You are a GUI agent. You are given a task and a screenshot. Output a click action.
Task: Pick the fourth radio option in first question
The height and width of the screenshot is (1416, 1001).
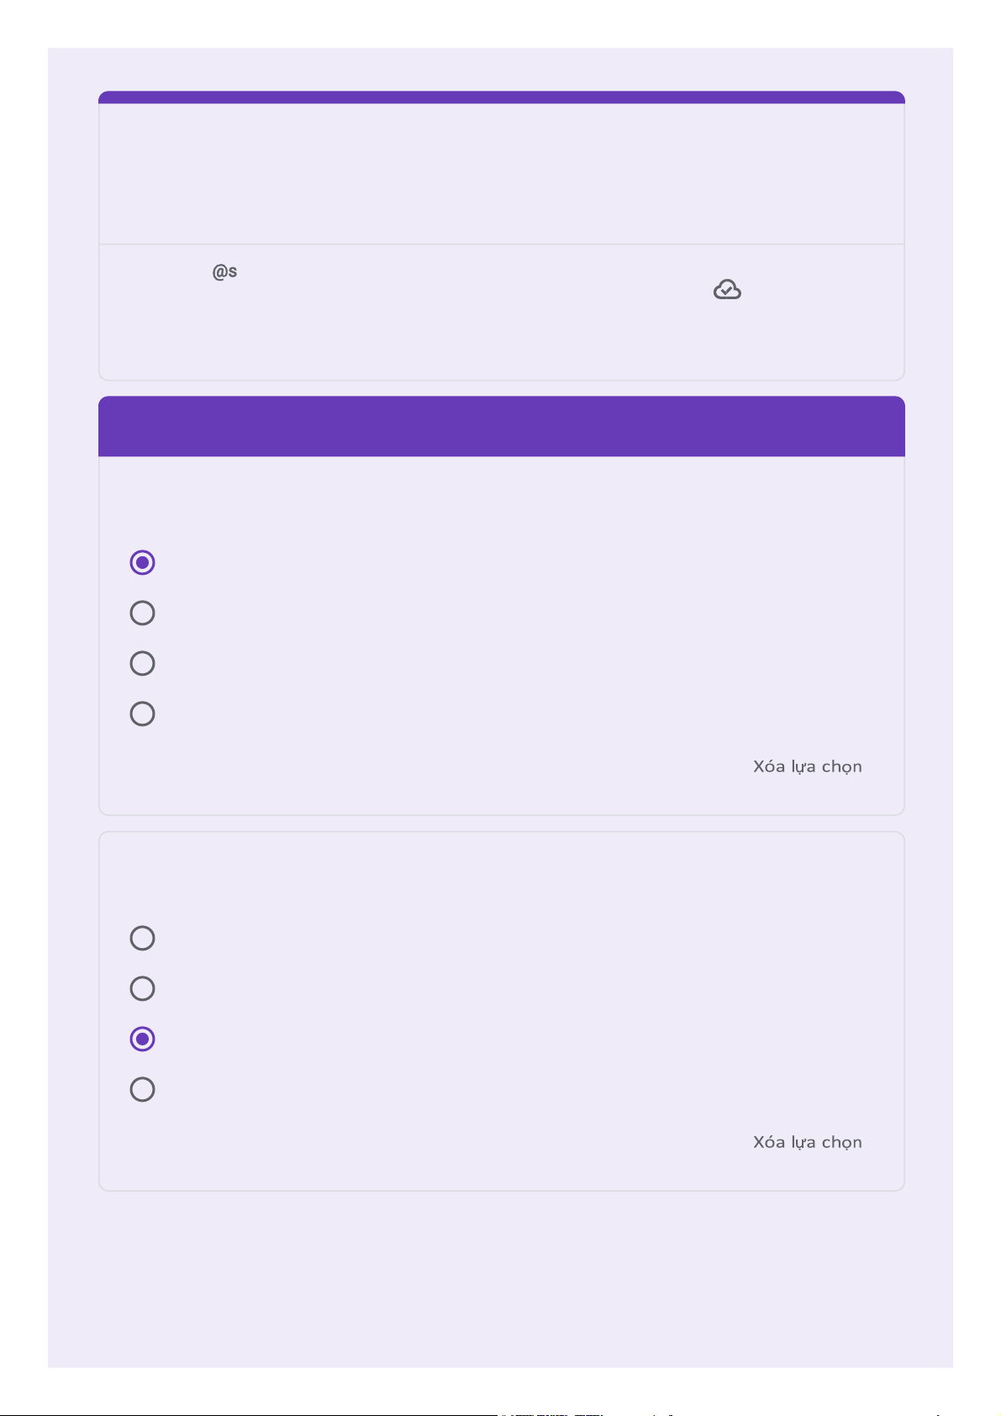[142, 713]
